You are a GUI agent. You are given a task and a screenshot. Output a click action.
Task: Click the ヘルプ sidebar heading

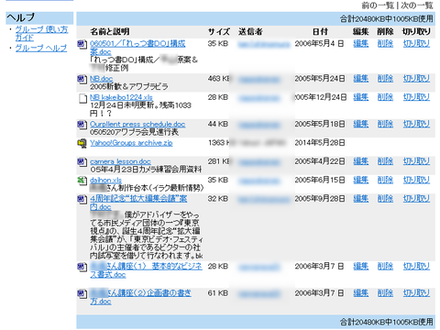tap(20, 17)
